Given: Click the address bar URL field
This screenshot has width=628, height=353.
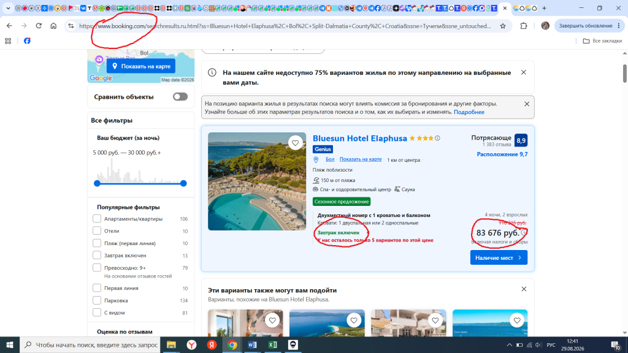Looking at the screenshot, I should click(x=285, y=26).
